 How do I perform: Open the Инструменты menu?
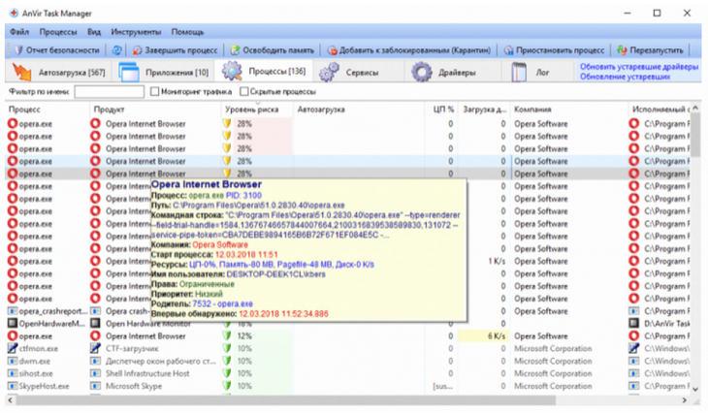(x=136, y=32)
